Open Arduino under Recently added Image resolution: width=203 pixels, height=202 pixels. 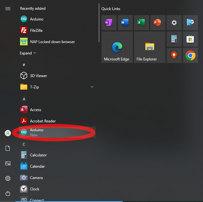point(57,19)
